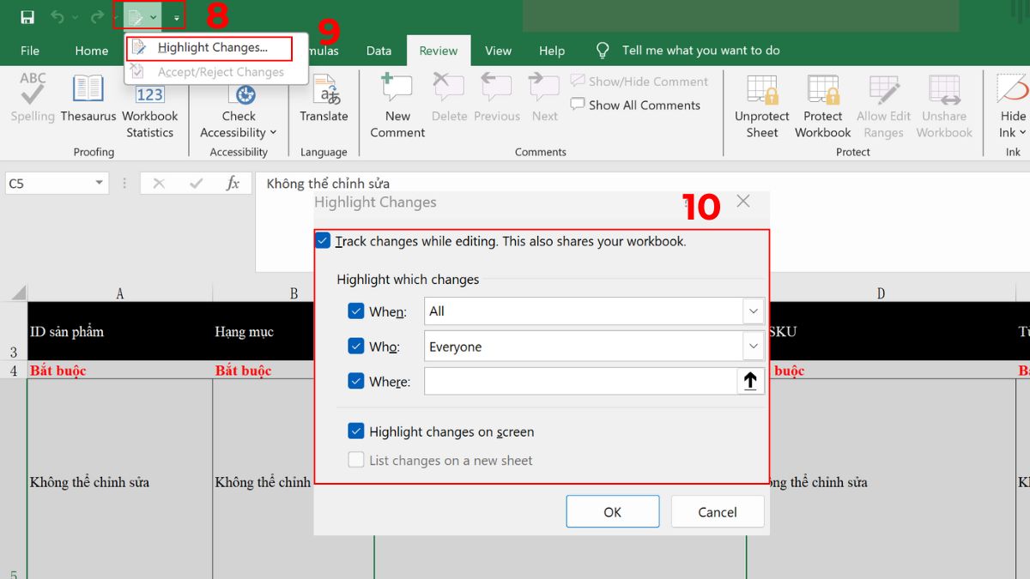Switch to the View tab
This screenshot has width=1030, height=579.
[498, 50]
